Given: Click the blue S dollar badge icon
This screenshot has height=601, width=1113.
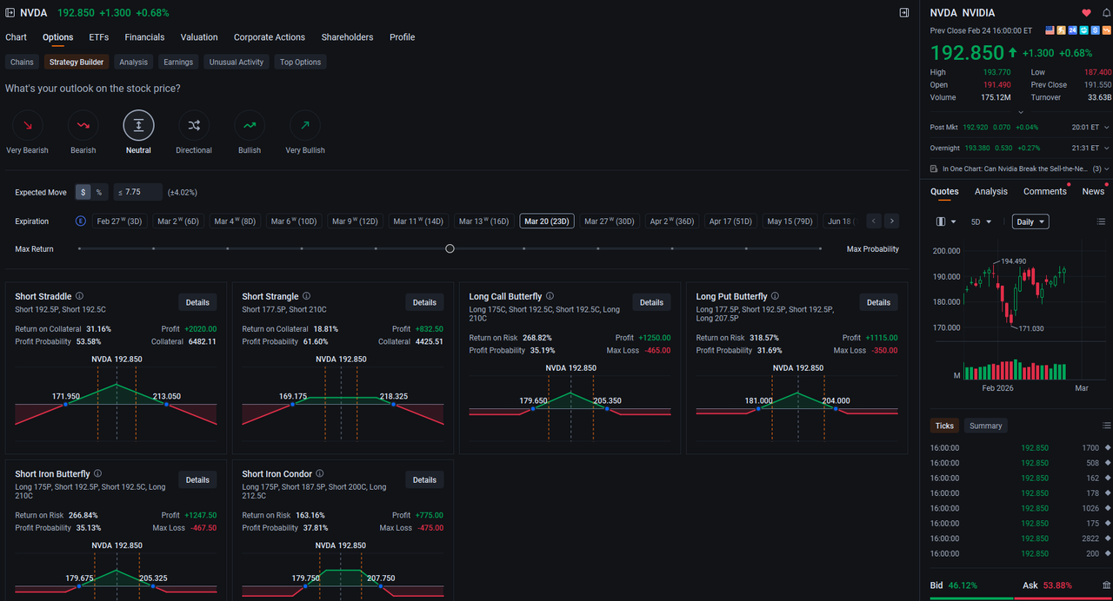Looking at the screenshot, I should [x=1096, y=30].
